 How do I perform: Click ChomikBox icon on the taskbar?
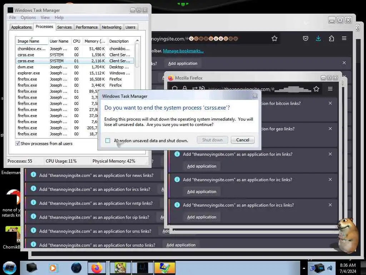[120, 268]
